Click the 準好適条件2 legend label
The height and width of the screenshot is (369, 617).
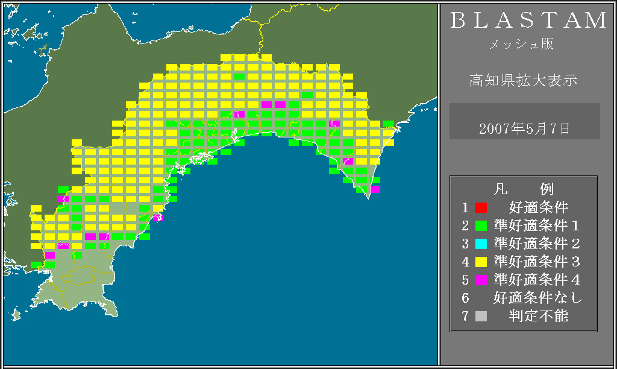coord(537,244)
